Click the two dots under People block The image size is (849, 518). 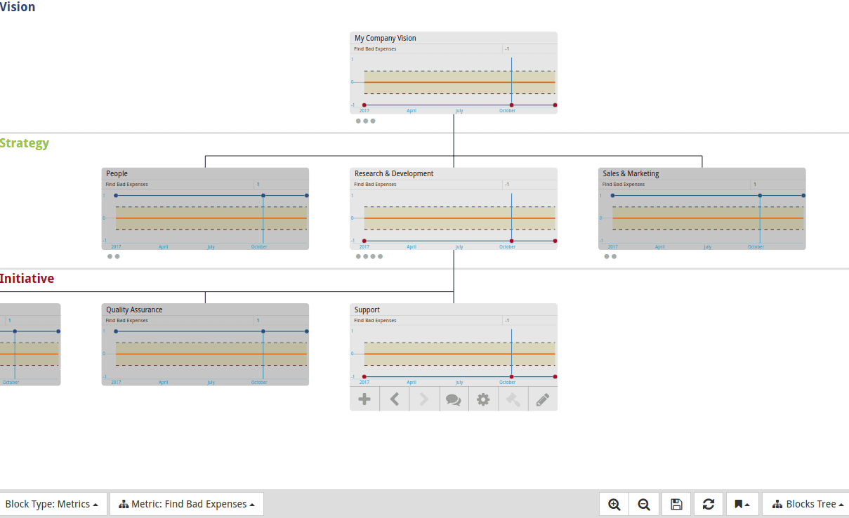point(114,256)
